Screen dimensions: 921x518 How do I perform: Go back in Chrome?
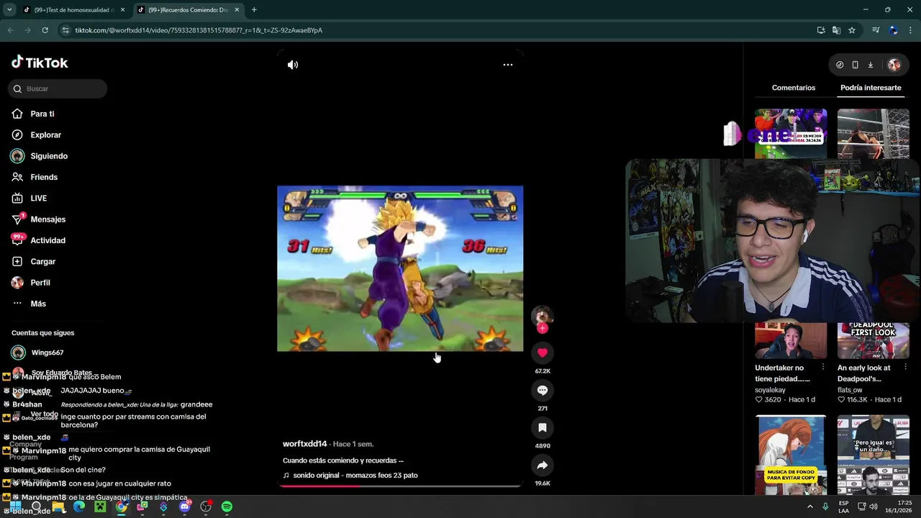[10, 30]
